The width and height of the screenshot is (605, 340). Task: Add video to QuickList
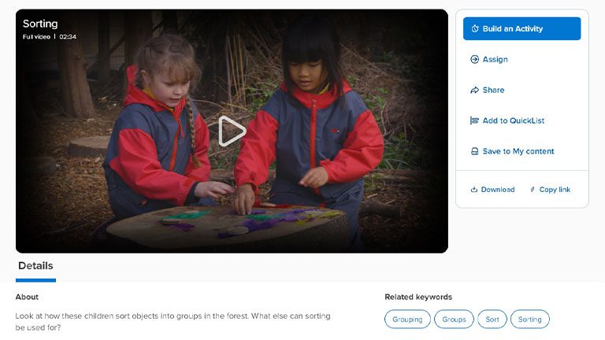point(507,120)
